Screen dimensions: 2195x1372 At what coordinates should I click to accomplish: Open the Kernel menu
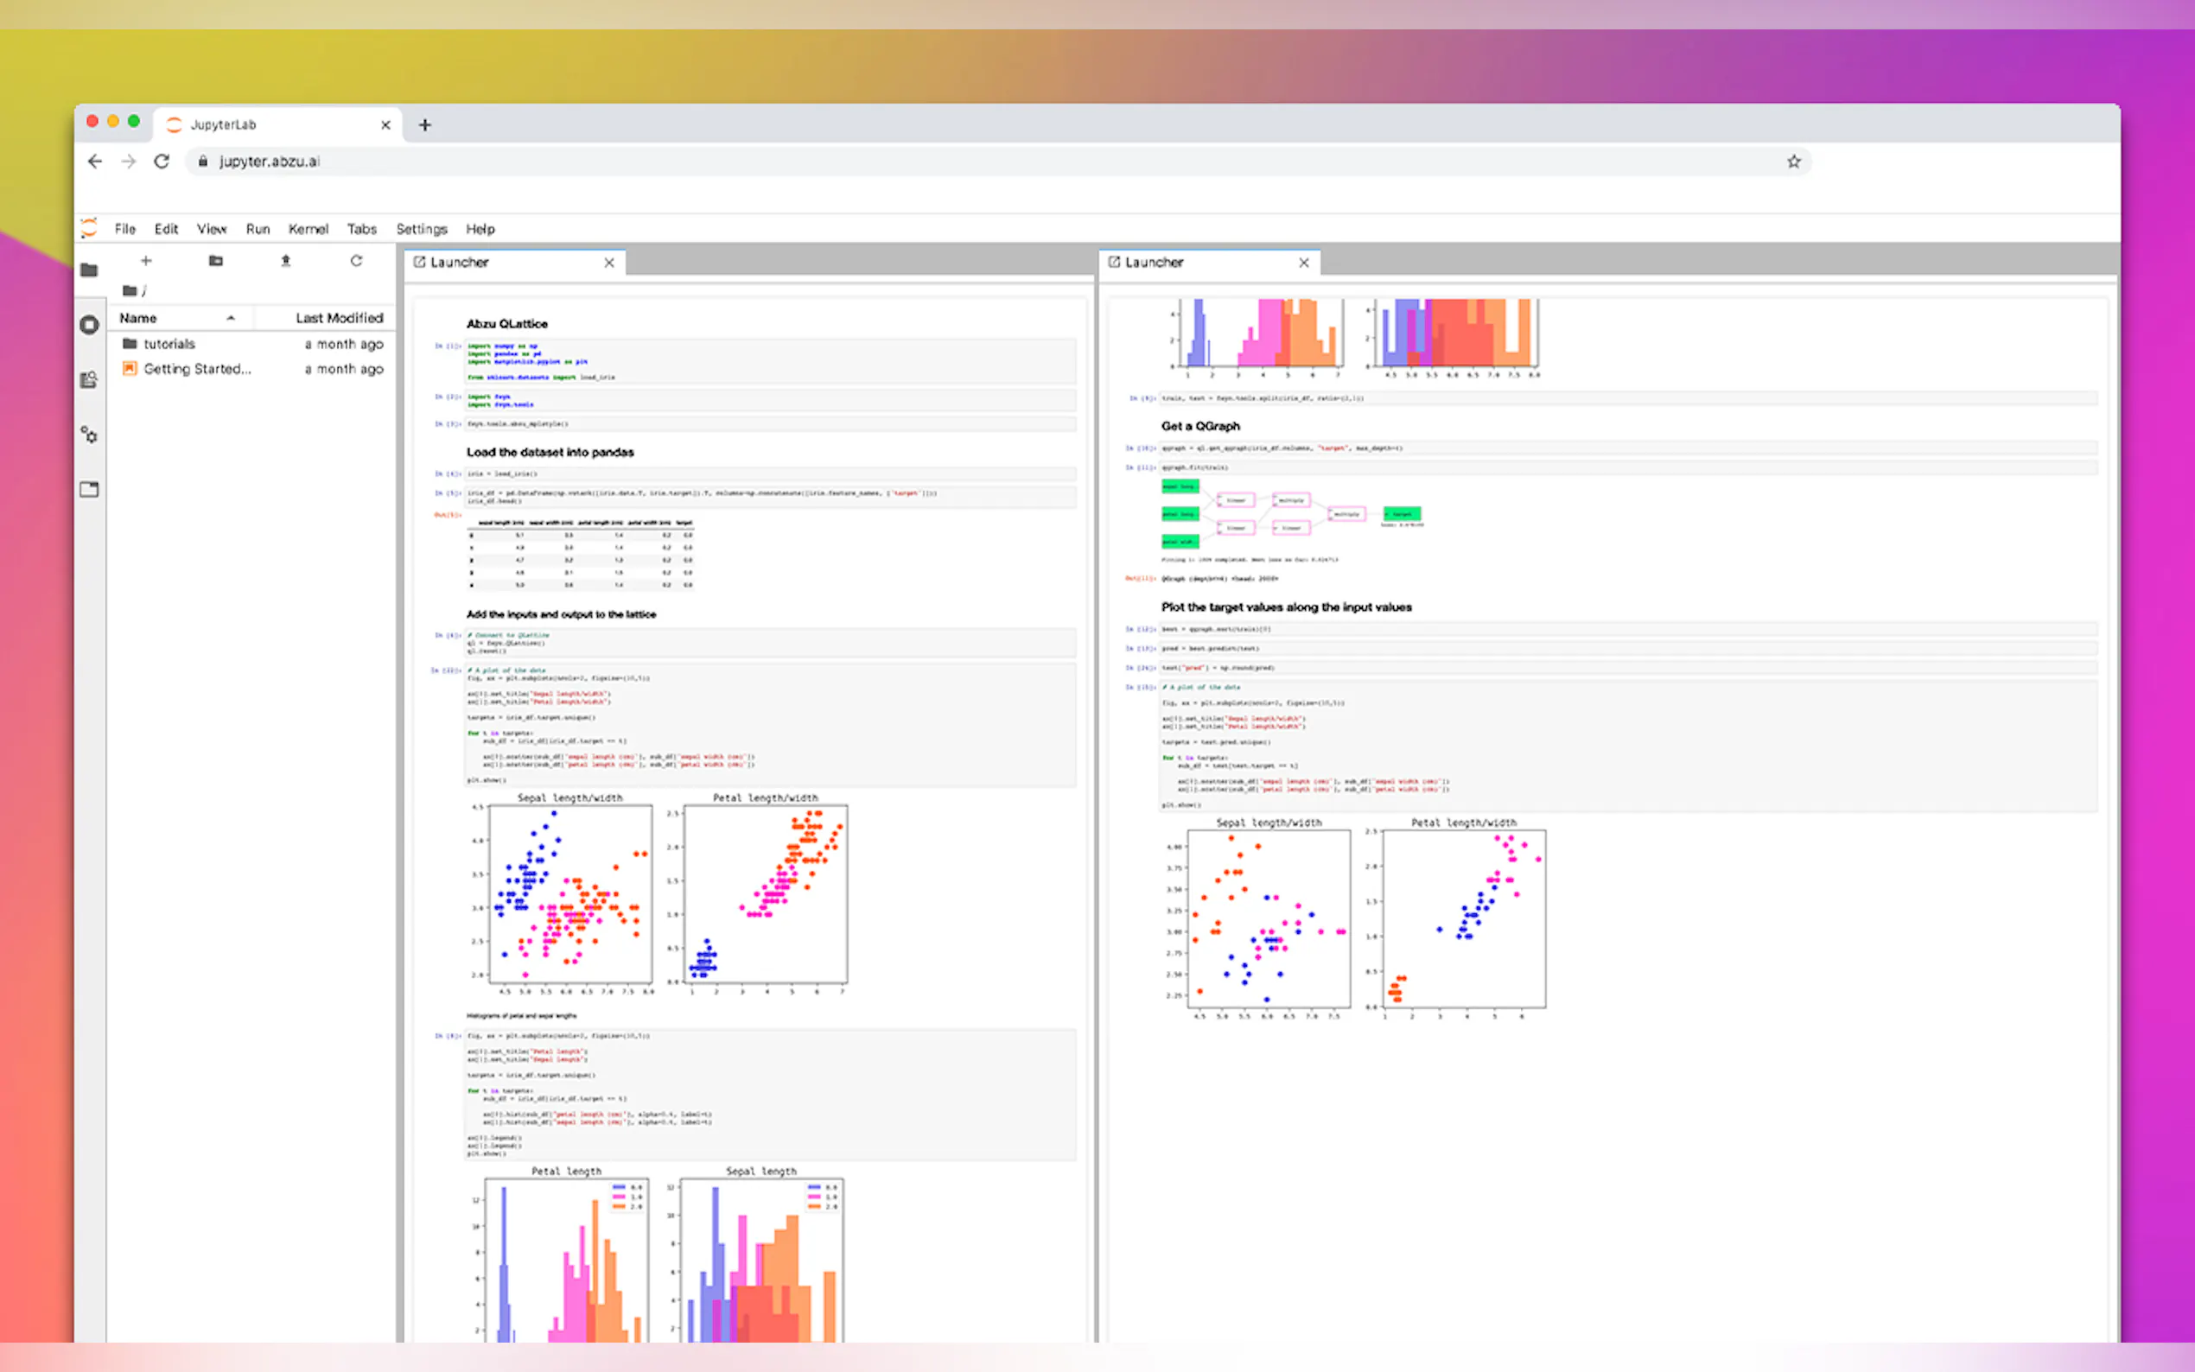point(308,229)
